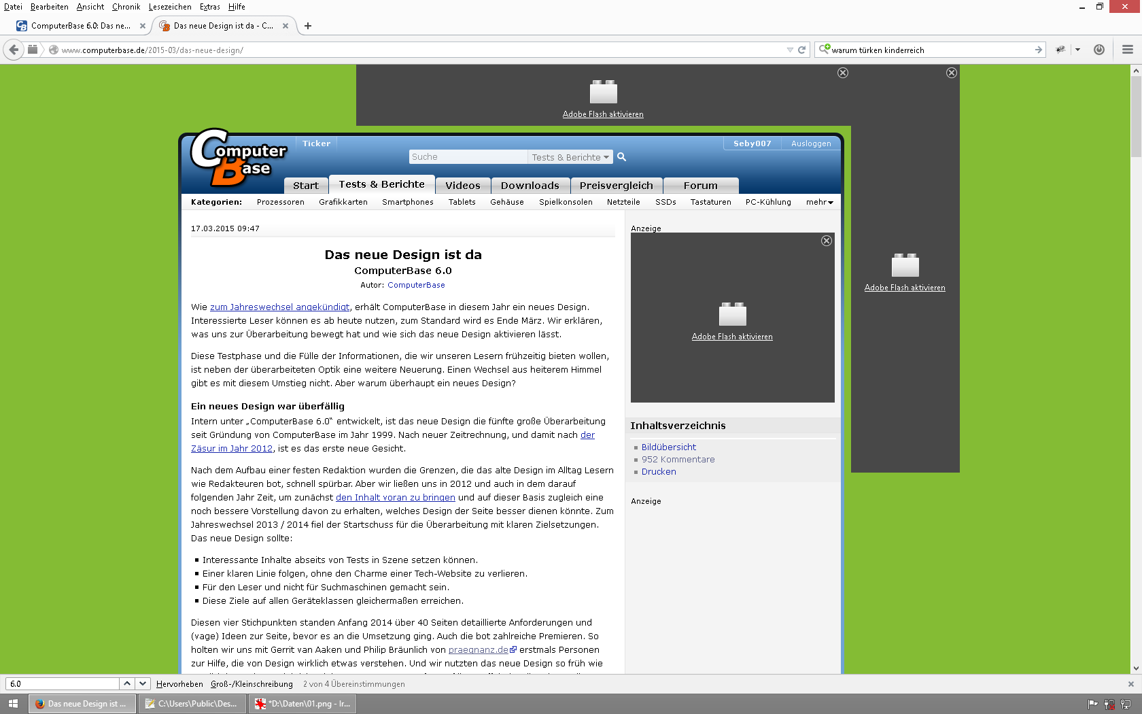Screen dimensions: 1142x714
Task: Open the Smartphones category
Action: [x=408, y=202]
